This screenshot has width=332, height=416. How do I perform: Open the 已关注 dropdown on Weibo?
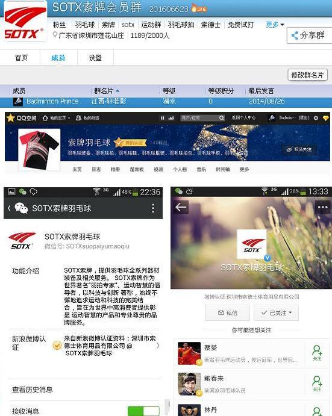coord(276,313)
